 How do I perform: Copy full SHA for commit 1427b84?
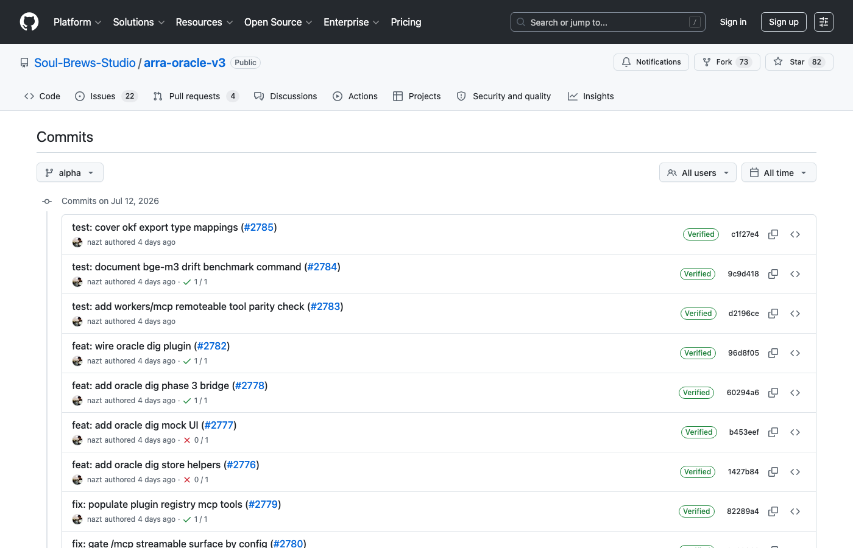[773, 472]
